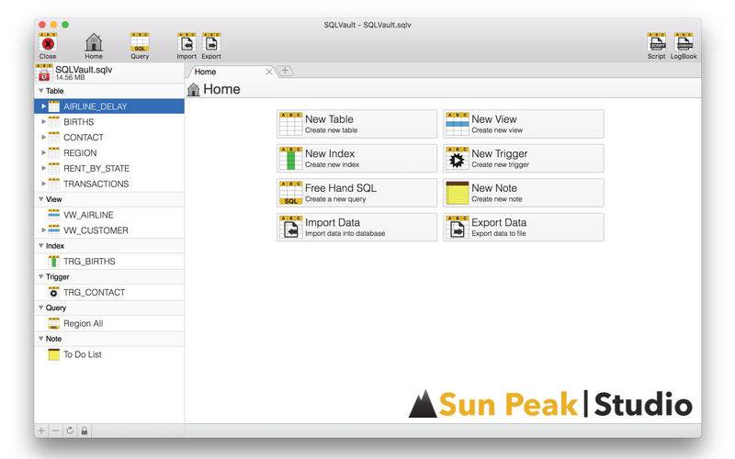Expand the TRANSACTIONS table row

(x=43, y=184)
